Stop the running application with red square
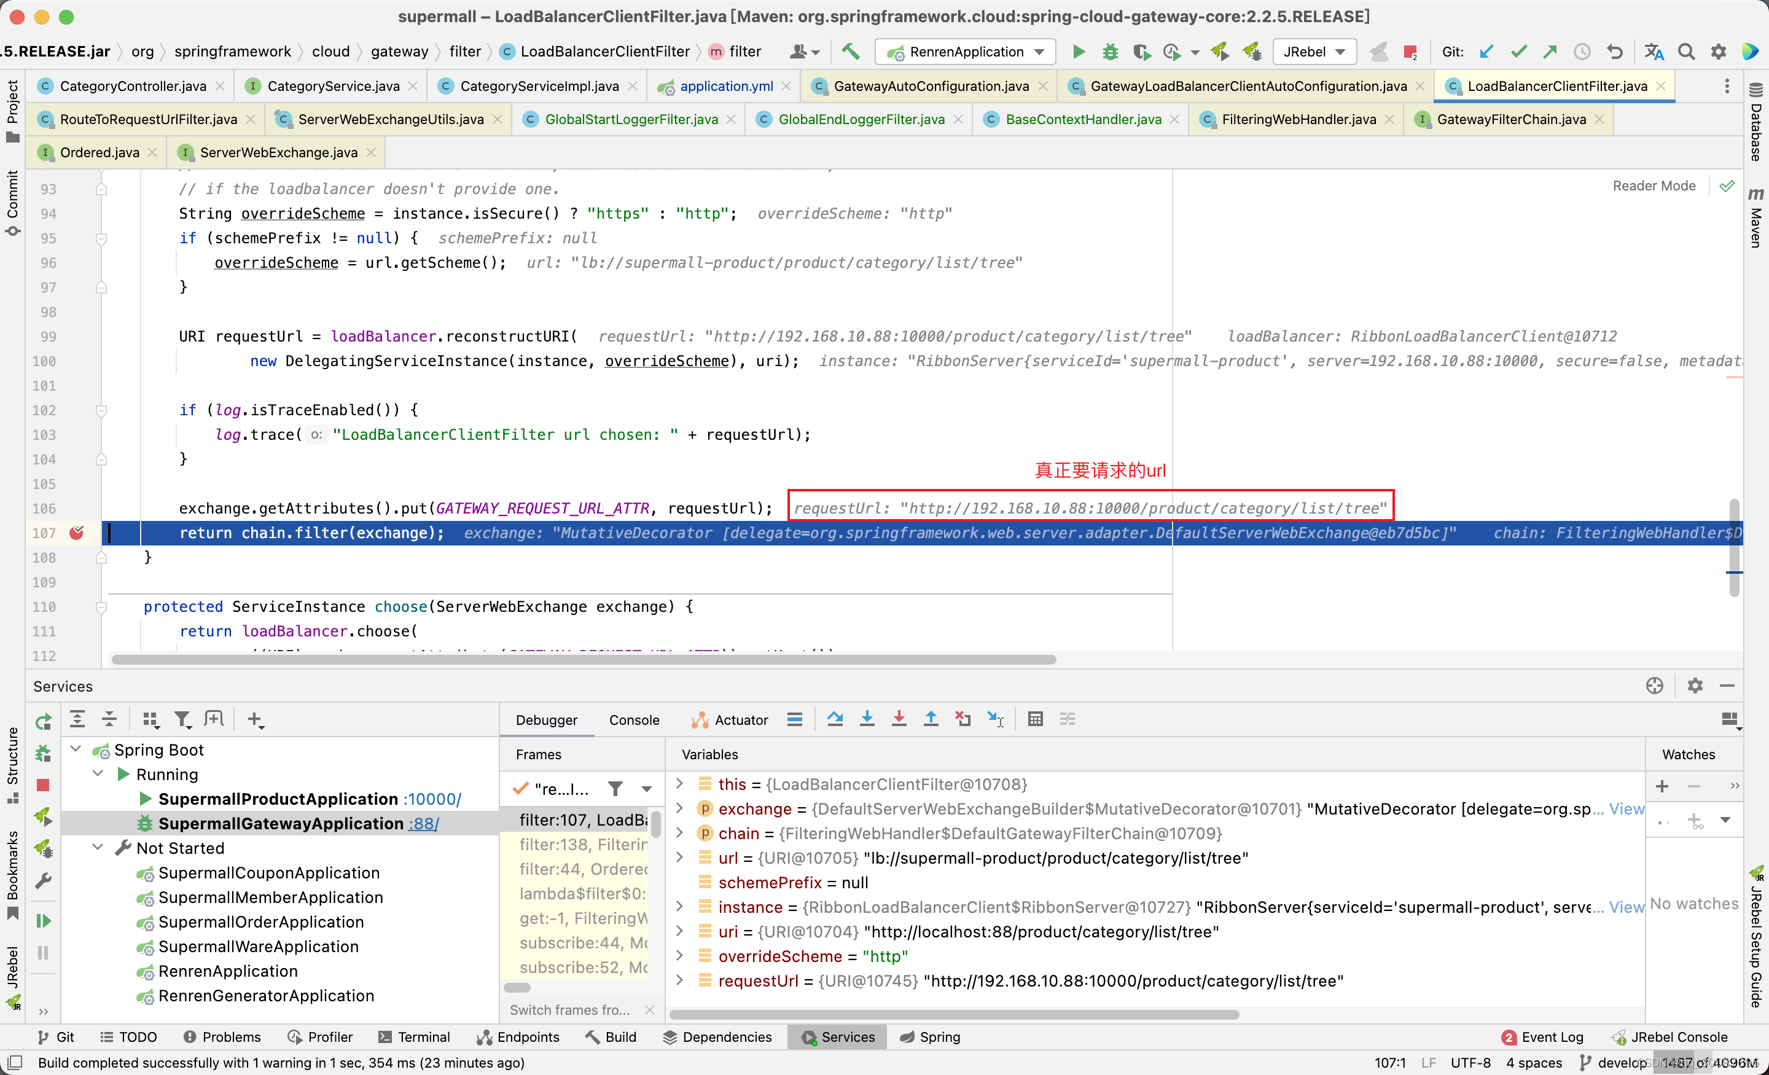Viewport: 1769px width, 1075px height. coord(1410,52)
